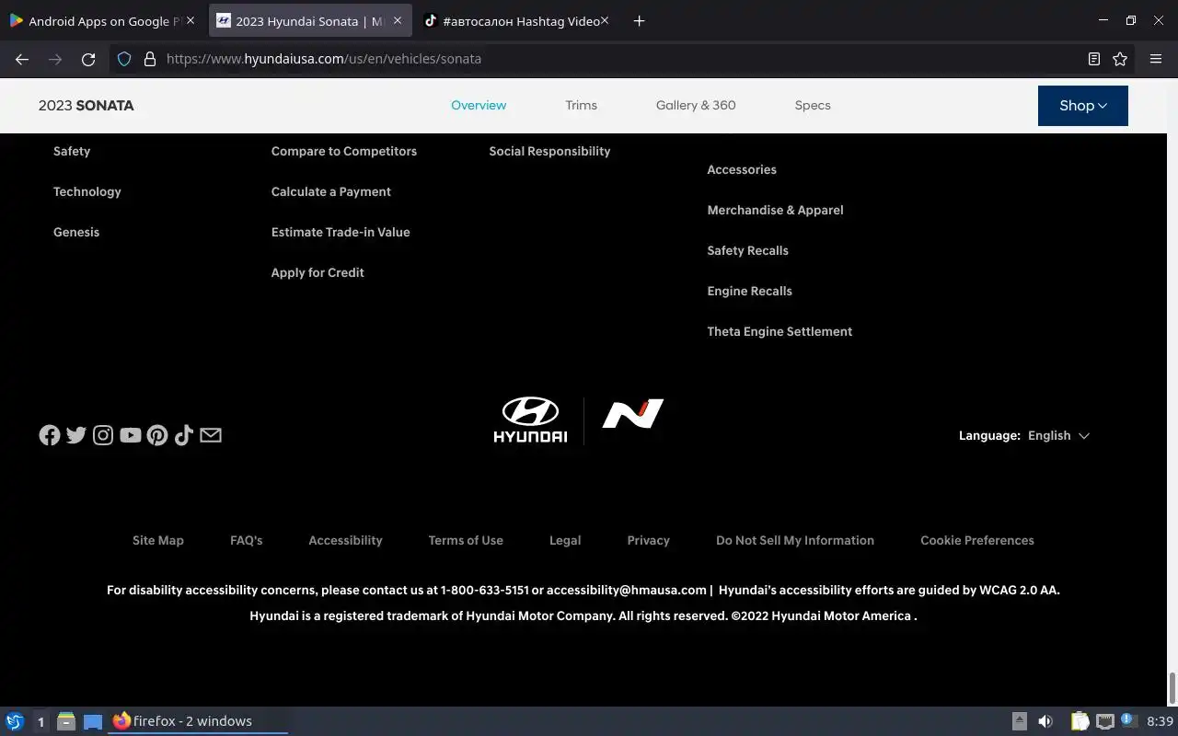Viewport: 1178px width, 736px height.
Task: Click the show desktop icon in taskbar
Action: point(93,721)
